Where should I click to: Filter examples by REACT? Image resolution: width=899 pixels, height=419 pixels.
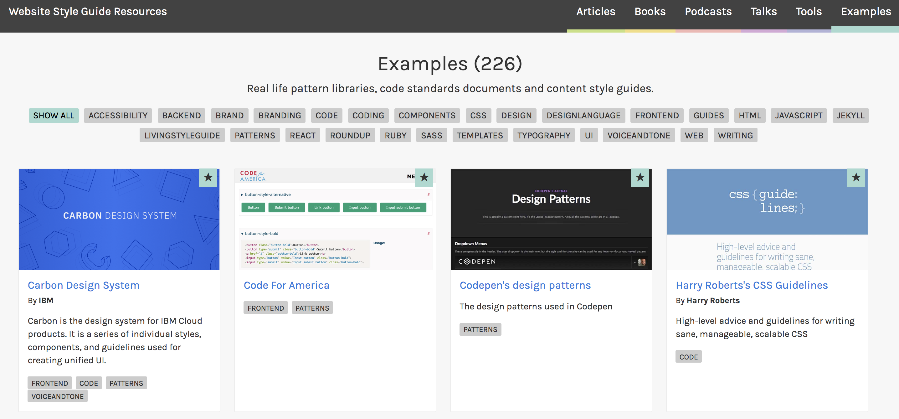pyautogui.click(x=303, y=136)
